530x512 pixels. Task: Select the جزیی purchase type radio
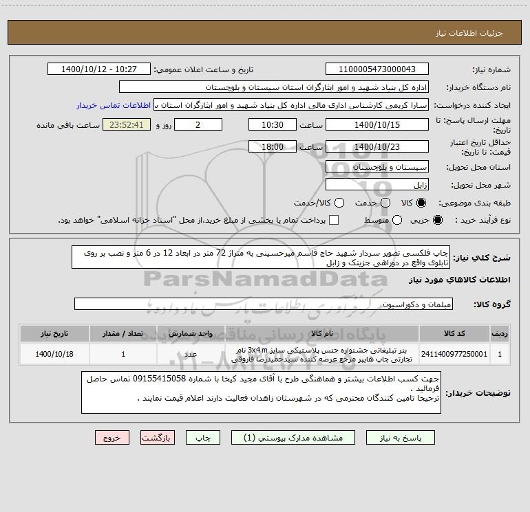(x=437, y=220)
